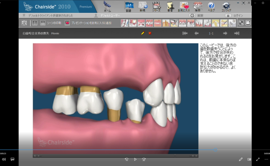This screenshot has height=166, width=270.
Task: Select the implant category thumbnail
Action: tap(191, 23)
